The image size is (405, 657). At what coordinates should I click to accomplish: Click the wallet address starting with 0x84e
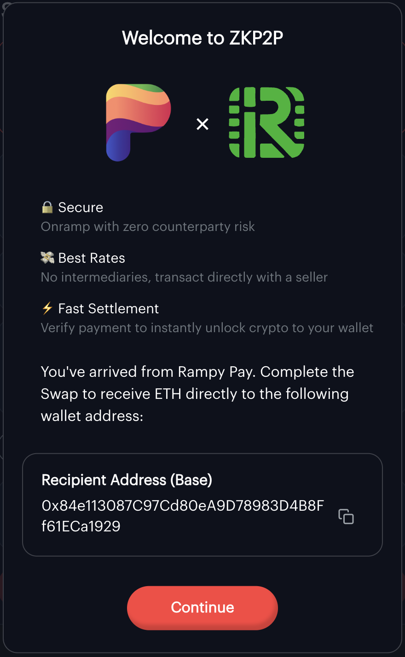183,505
